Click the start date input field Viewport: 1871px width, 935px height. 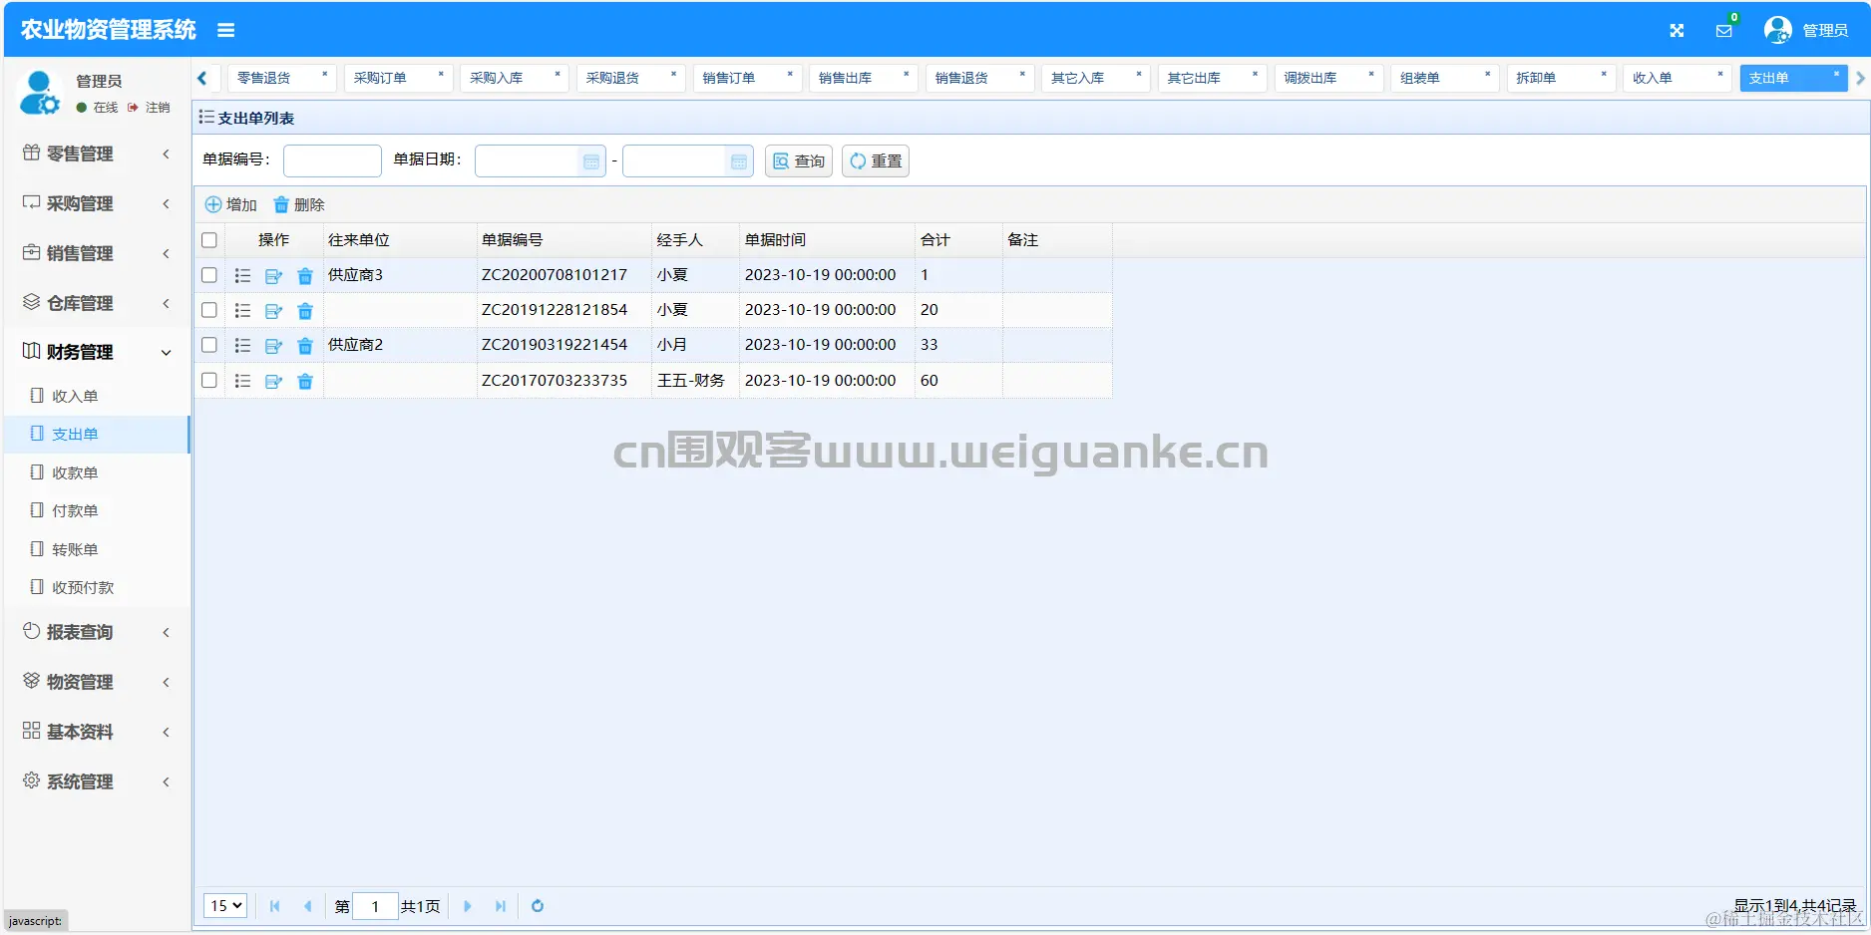coord(528,161)
